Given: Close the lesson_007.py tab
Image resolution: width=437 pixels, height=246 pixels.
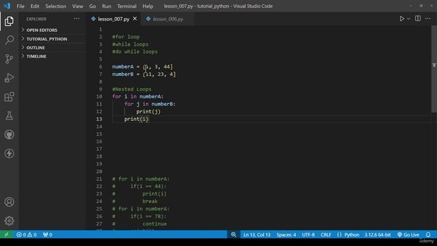Looking at the screenshot, I should pyautogui.click(x=135, y=18).
